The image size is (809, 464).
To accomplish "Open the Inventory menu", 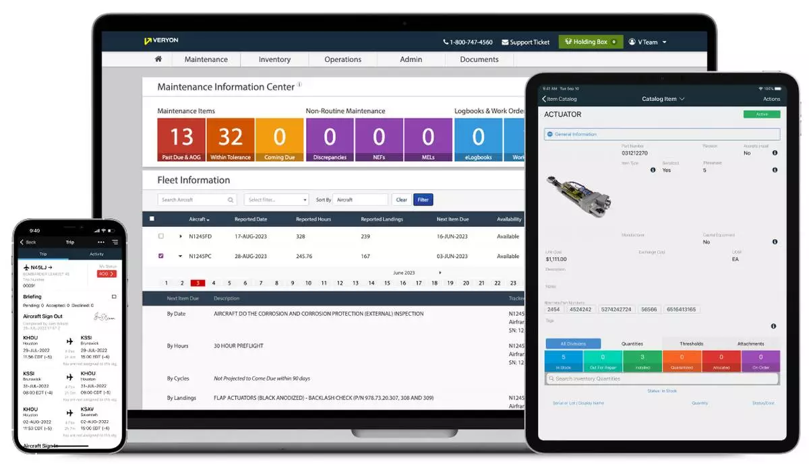I will pos(274,59).
